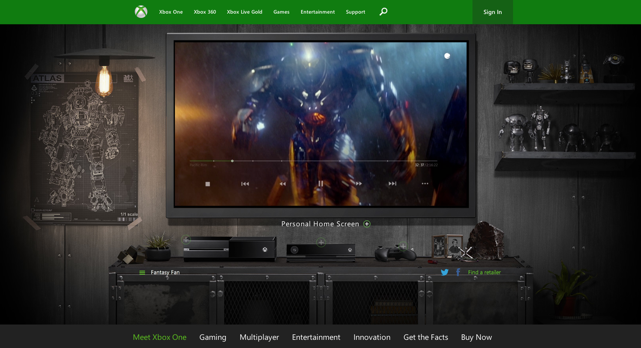Click the Xbox sphere logo
The image size is (641, 348).
tap(141, 12)
